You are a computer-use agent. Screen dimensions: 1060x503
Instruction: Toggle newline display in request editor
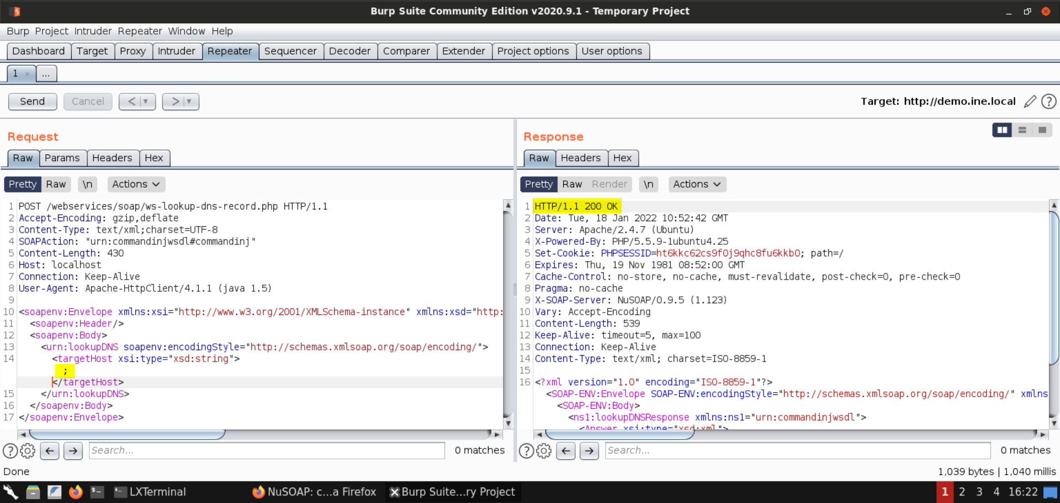coord(87,184)
